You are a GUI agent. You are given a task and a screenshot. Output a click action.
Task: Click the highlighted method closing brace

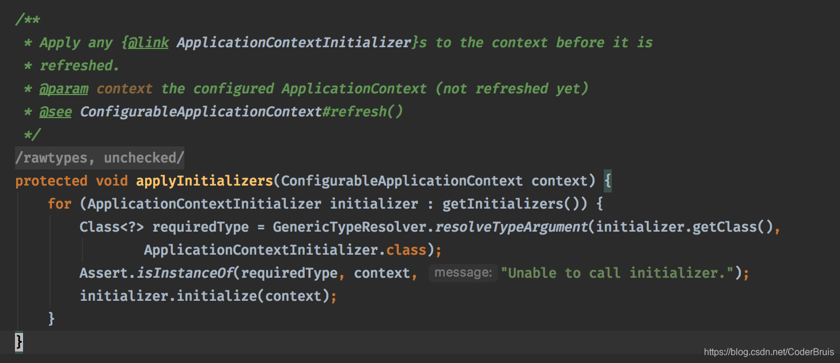coord(19,342)
